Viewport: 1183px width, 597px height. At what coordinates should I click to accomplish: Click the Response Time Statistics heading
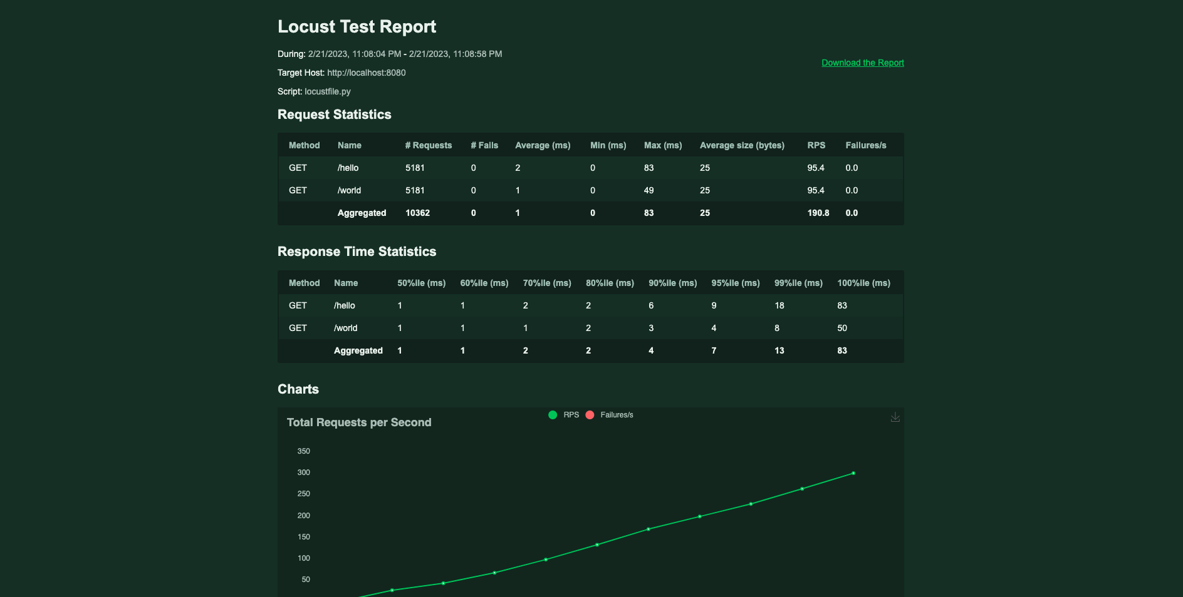pos(357,252)
